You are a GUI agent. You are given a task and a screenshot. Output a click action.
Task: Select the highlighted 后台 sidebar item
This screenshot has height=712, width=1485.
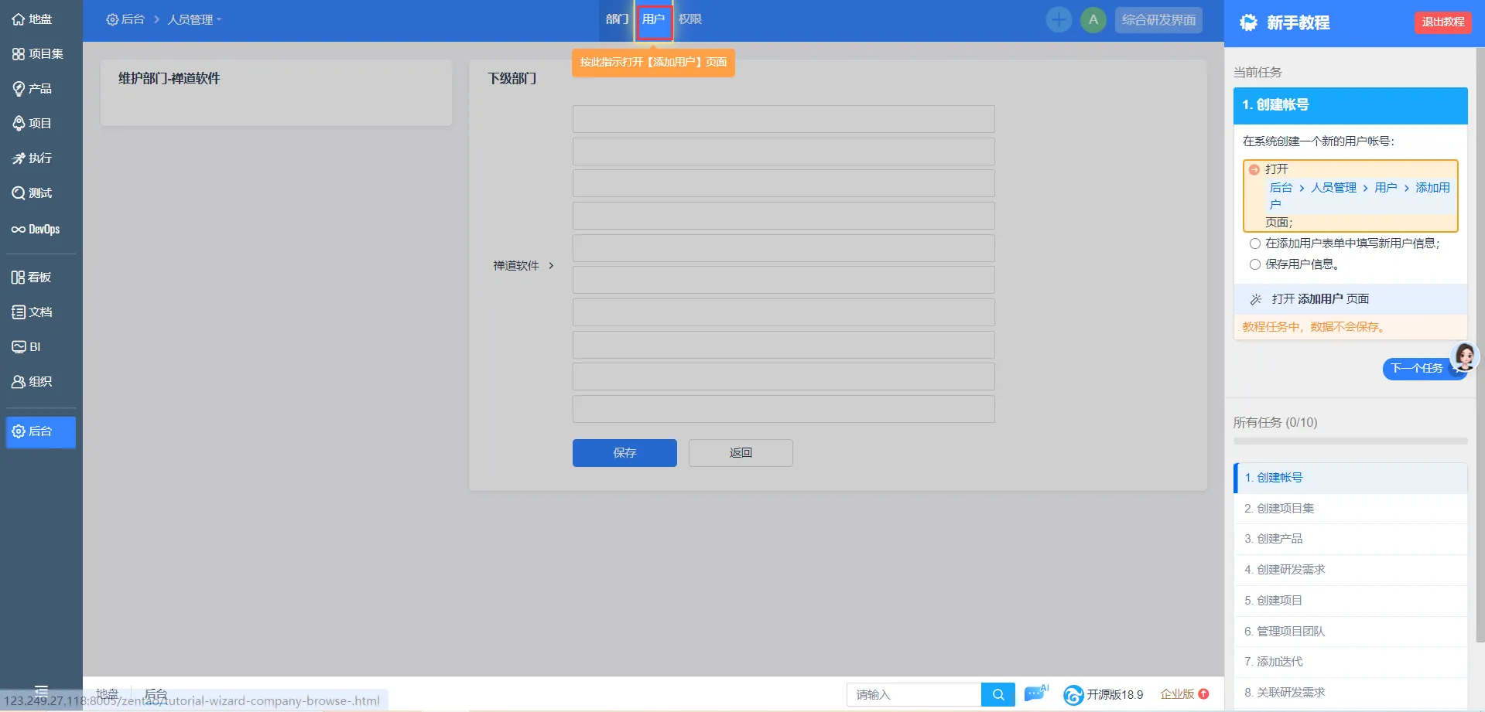40,431
